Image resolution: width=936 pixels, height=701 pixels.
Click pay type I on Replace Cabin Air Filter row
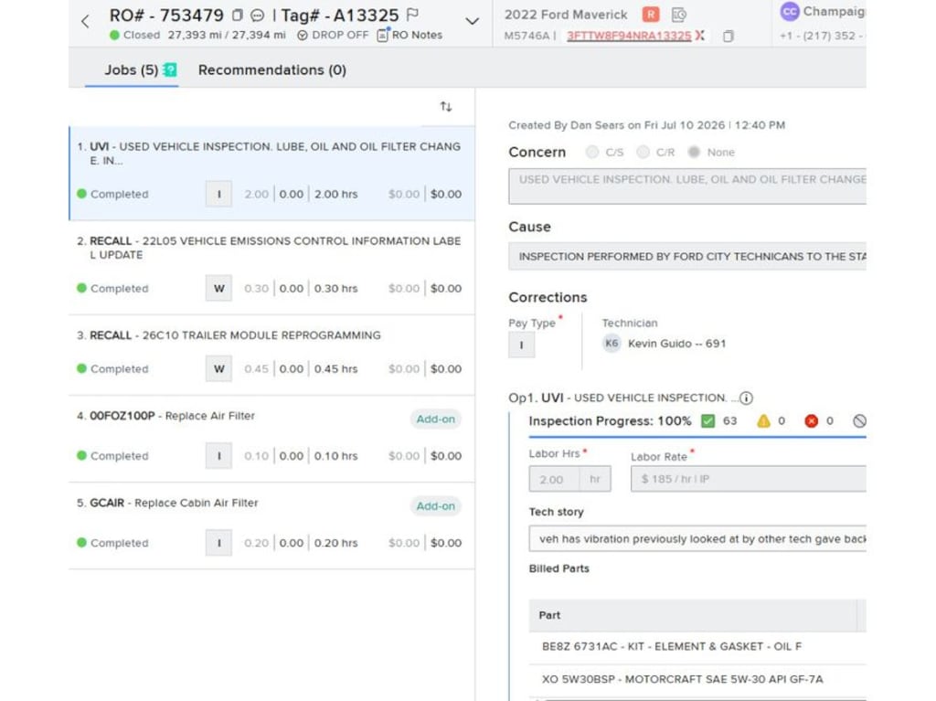(x=218, y=543)
